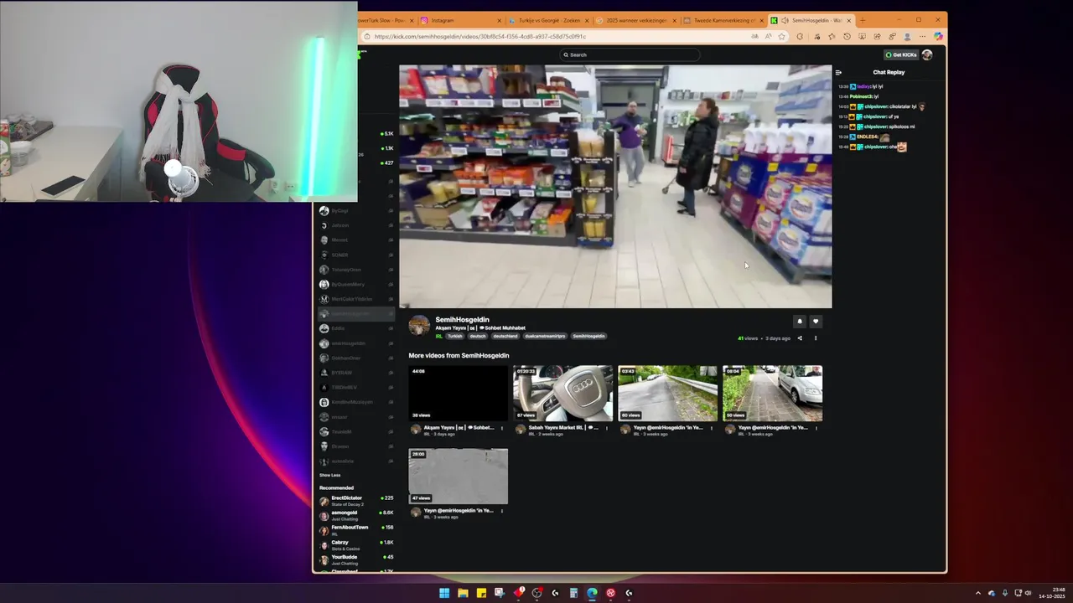Open the browser profile icon in the toolbar

point(907,37)
